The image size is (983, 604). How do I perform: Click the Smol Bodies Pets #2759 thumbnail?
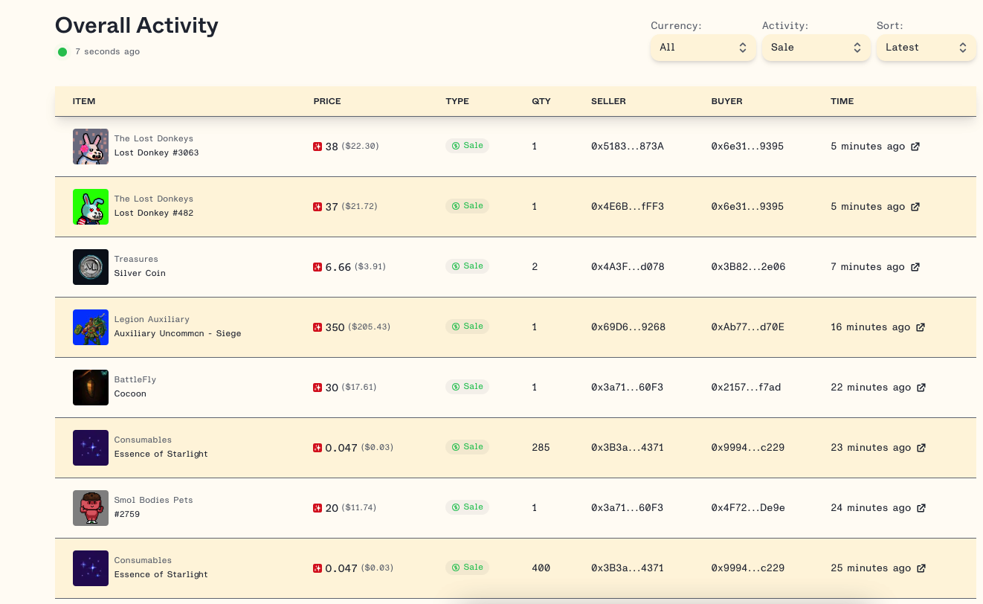tap(91, 508)
